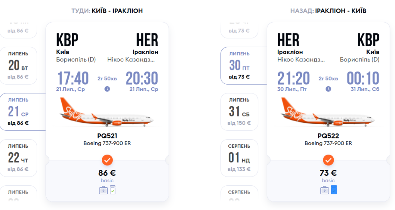Click the 9 kg baggage icon under 73 €
The width and height of the screenshot is (395, 210).
coord(324,190)
